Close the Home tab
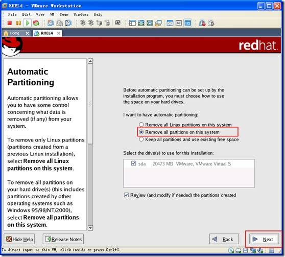The width and height of the screenshot is (285, 257). pyautogui.click(x=27, y=33)
